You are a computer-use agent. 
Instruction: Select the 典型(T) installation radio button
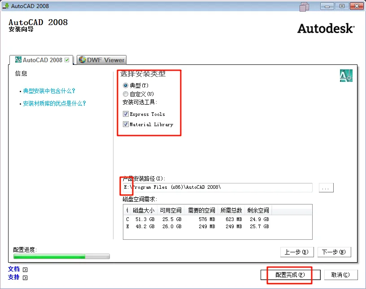click(126, 85)
